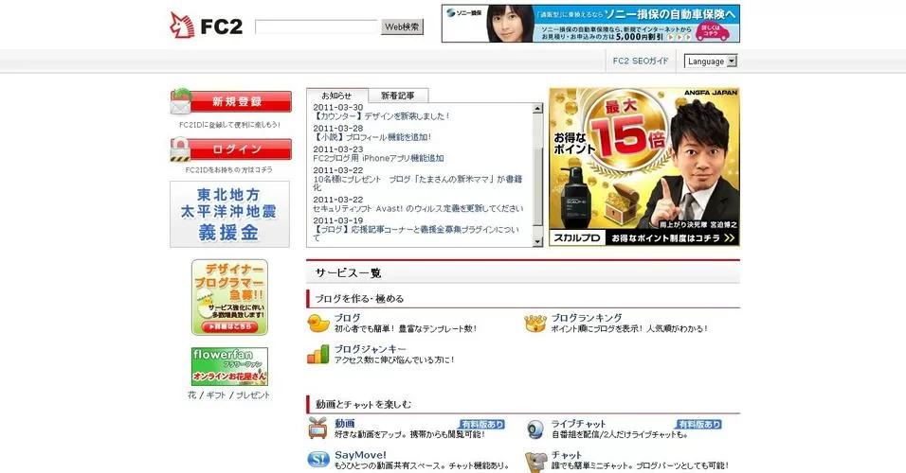Switch to the 新着記事 tab
The height and width of the screenshot is (473, 906).
click(x=398, y=96)
